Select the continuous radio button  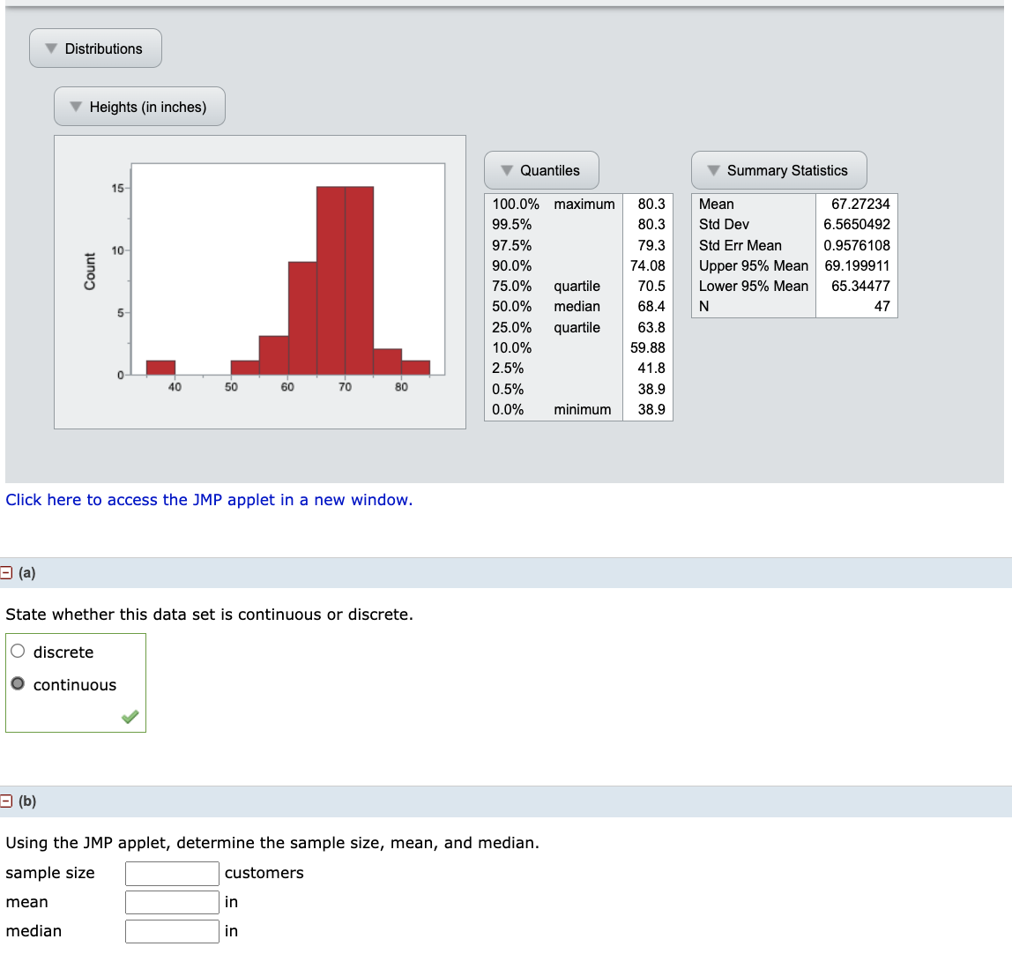[17, 682]
